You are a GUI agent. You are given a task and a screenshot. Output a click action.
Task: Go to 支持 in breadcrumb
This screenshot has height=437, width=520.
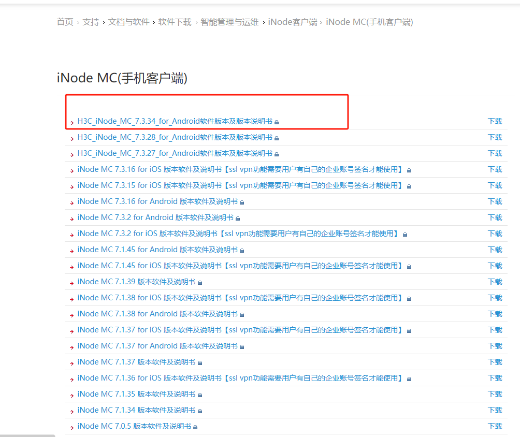point(91,22)
